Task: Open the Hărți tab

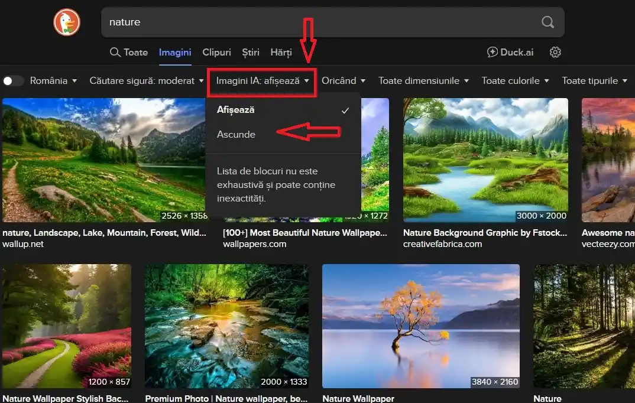Action: coord(281,53)
